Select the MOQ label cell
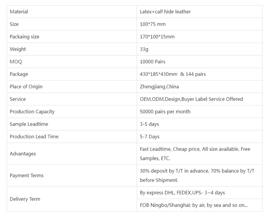Screen dimensions: 267x218 click(72, 62)
